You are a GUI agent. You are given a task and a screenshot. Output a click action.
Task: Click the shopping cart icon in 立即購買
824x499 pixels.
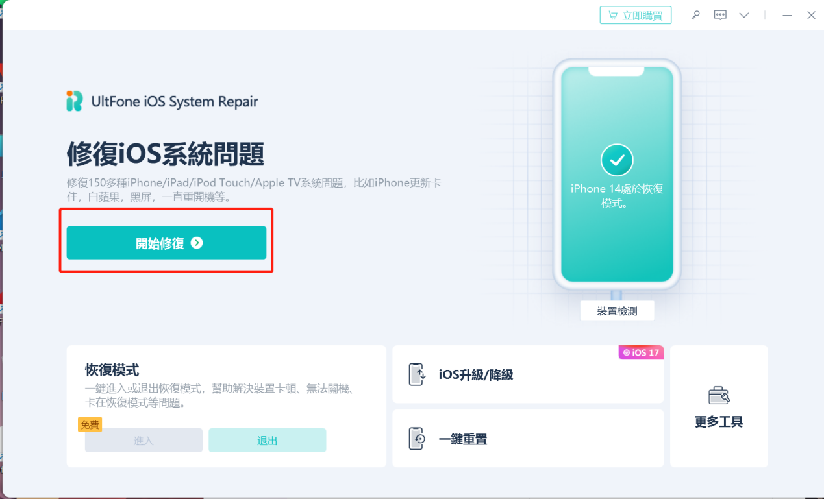(x=612, y=14)
